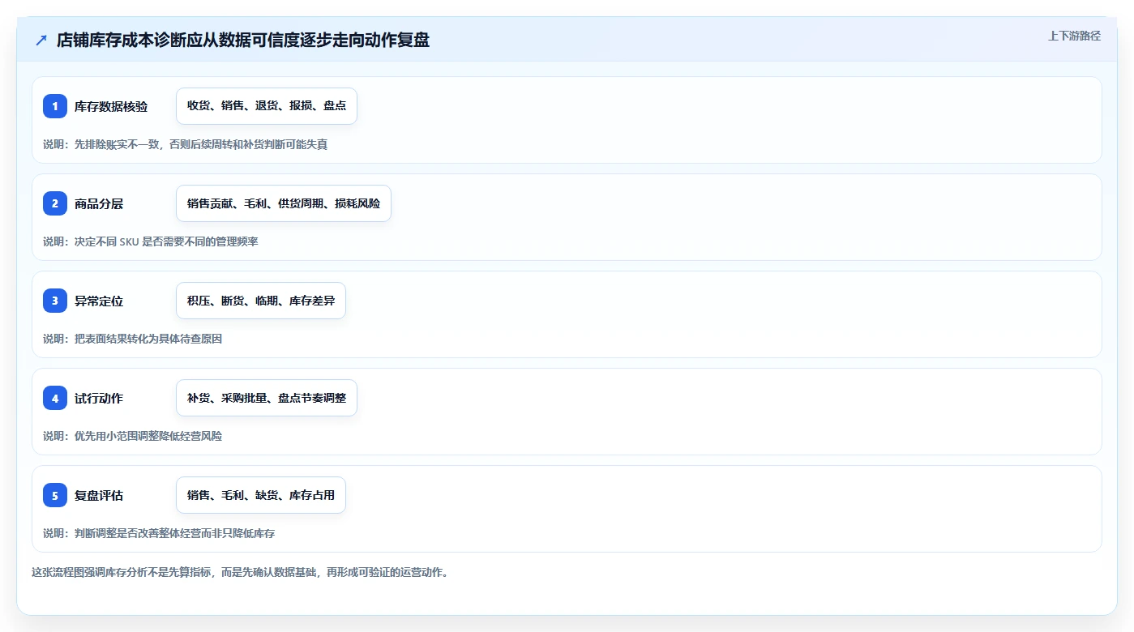Click the step 3 number badge

pos(55,301)
